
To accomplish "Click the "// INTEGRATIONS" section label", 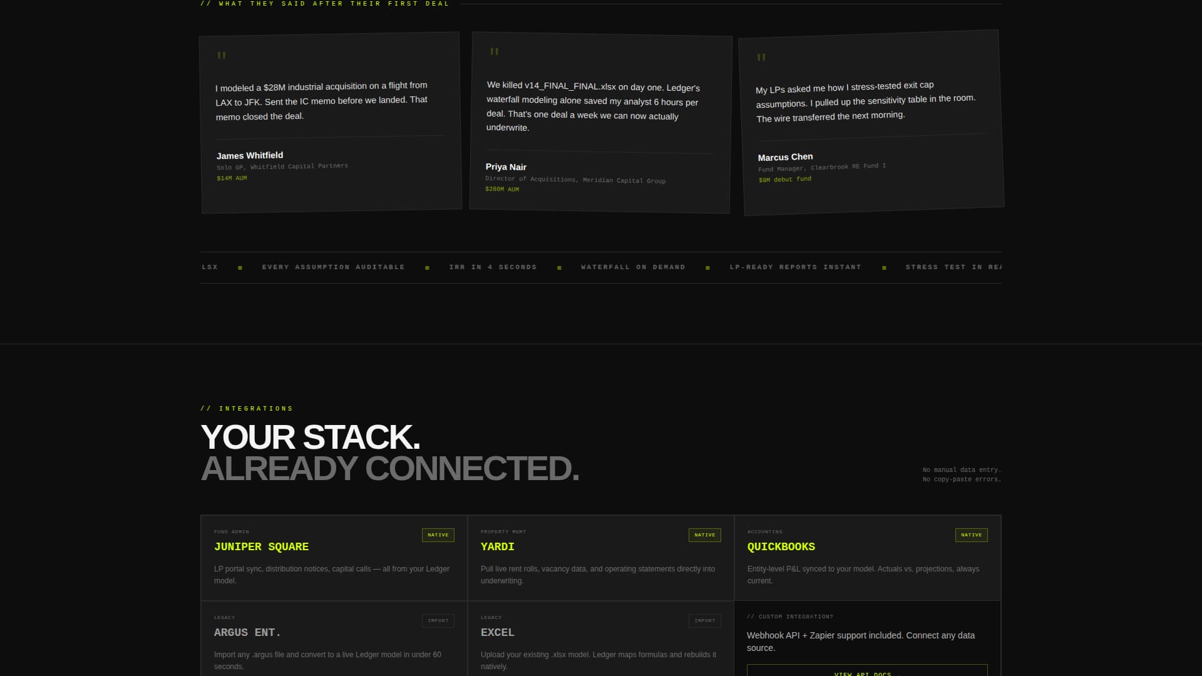I will (247, 409).
